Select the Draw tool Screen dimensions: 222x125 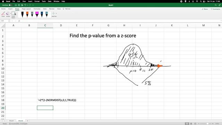(x=3, y=14)
